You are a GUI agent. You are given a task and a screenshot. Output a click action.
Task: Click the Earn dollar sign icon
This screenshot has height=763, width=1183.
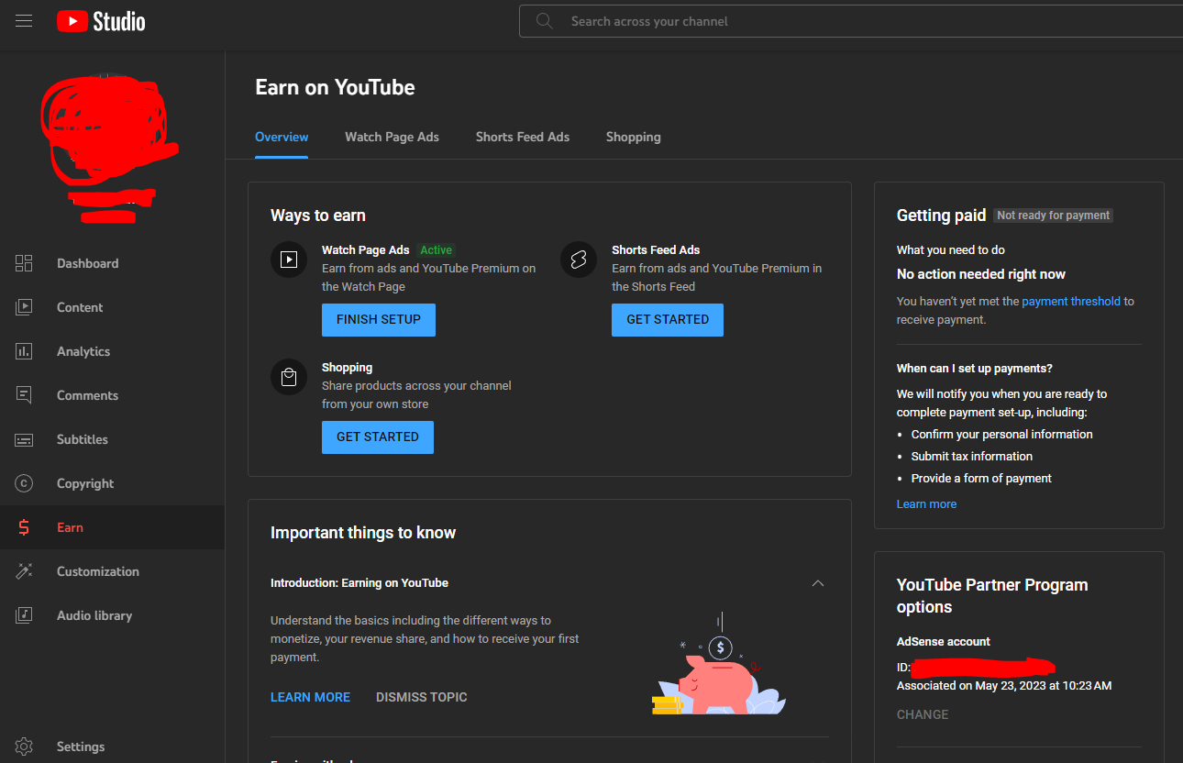coord(24,527)
